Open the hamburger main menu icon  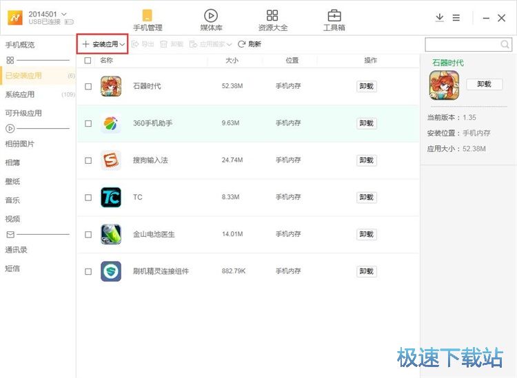pyautogui.click(x=456, y=18)
